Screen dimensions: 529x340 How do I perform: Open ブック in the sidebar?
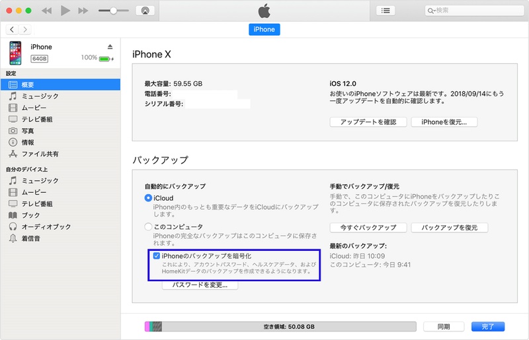(x=60, y=215)
